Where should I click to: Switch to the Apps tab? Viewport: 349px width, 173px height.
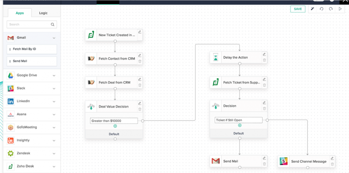[x=19, y=13]
